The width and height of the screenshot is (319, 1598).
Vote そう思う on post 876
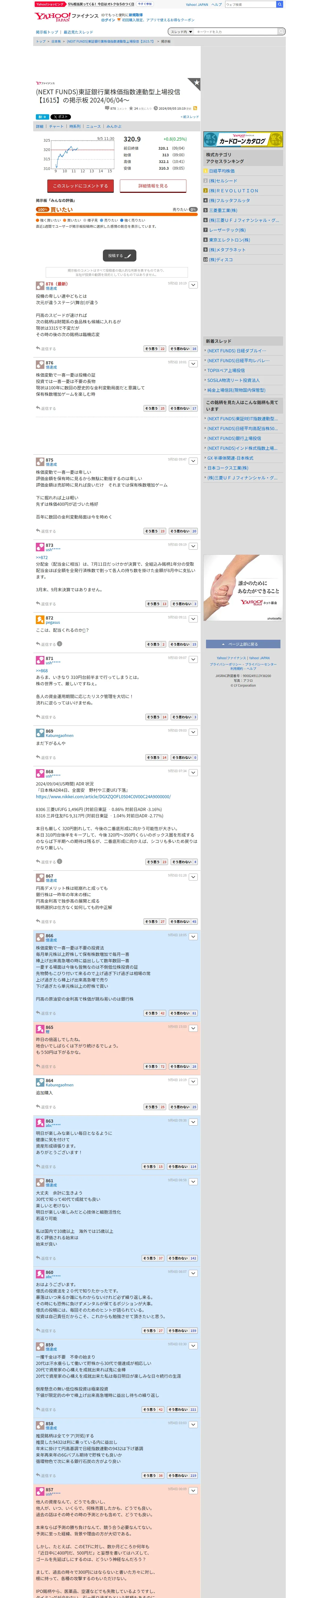click(155, 408)
